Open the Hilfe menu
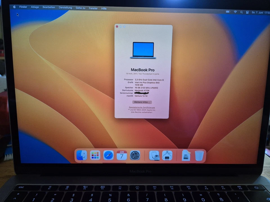The image size is (270, 202). pos(104,8)
